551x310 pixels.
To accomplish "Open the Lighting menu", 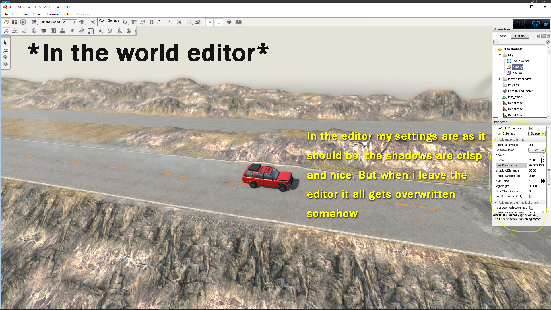I will coord(83,14).
